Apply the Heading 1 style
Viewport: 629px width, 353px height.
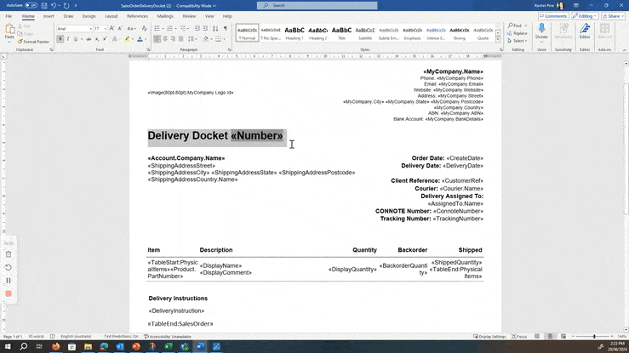(294, 32)
